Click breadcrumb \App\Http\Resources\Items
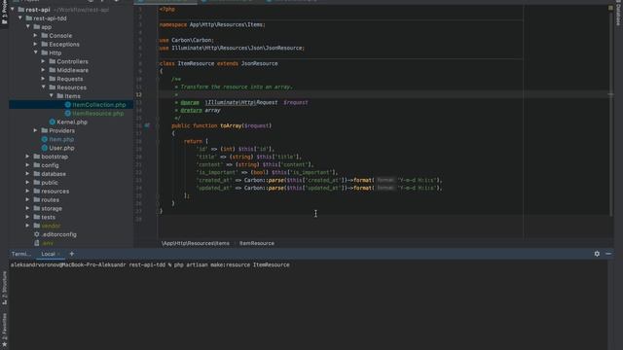Image resolution: width=623 pixels, height=350 pixels. 196,243
